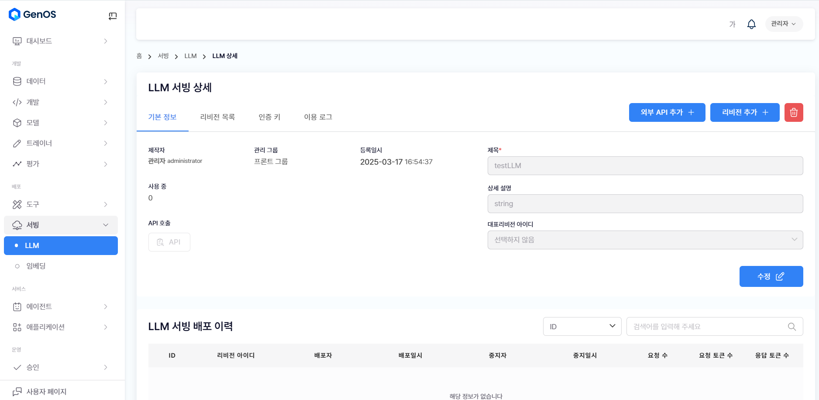Click the 서빙 breadcrumb link

click(163, 56)
